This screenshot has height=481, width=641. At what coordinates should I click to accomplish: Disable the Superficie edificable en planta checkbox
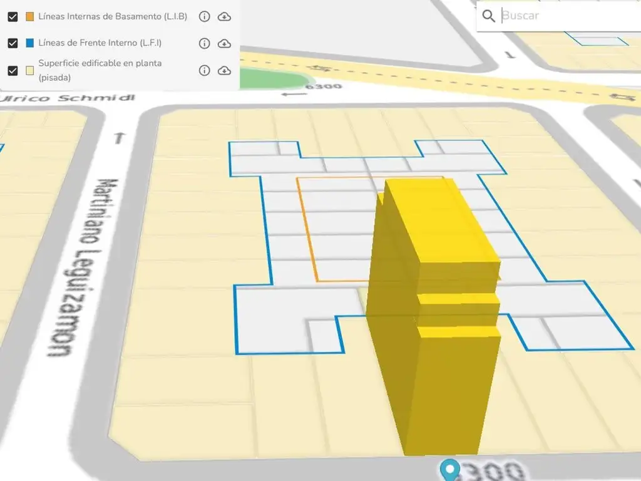click(x=13, y=70)
